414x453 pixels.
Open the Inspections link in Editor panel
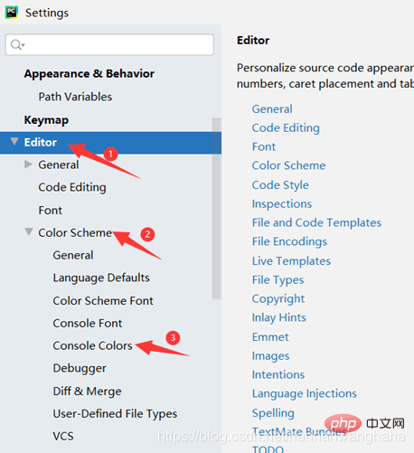(282, 203)
